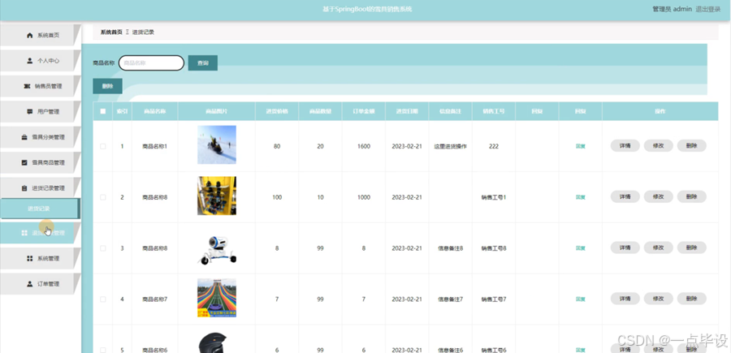
Task: Click the 订单金额 column header
Action: point(364,111)
